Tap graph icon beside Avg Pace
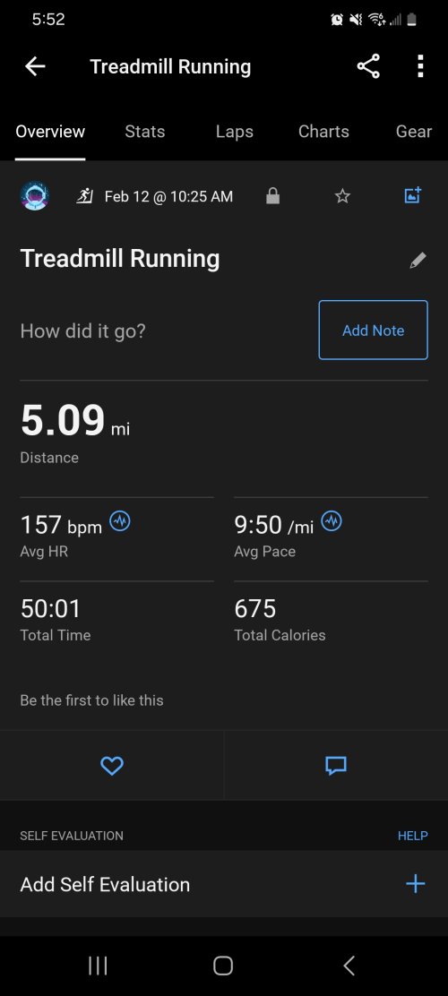The width and height of the screenshot is (448, 996). point(332,521)
